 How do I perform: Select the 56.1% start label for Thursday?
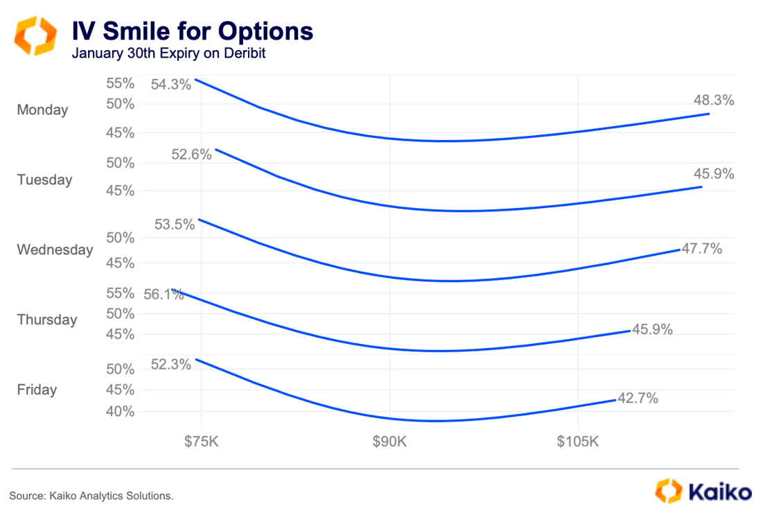[164, 295]
